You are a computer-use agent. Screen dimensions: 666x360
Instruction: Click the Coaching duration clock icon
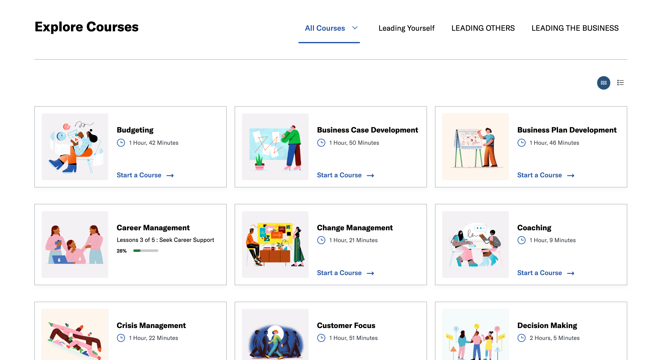point(521,240)
